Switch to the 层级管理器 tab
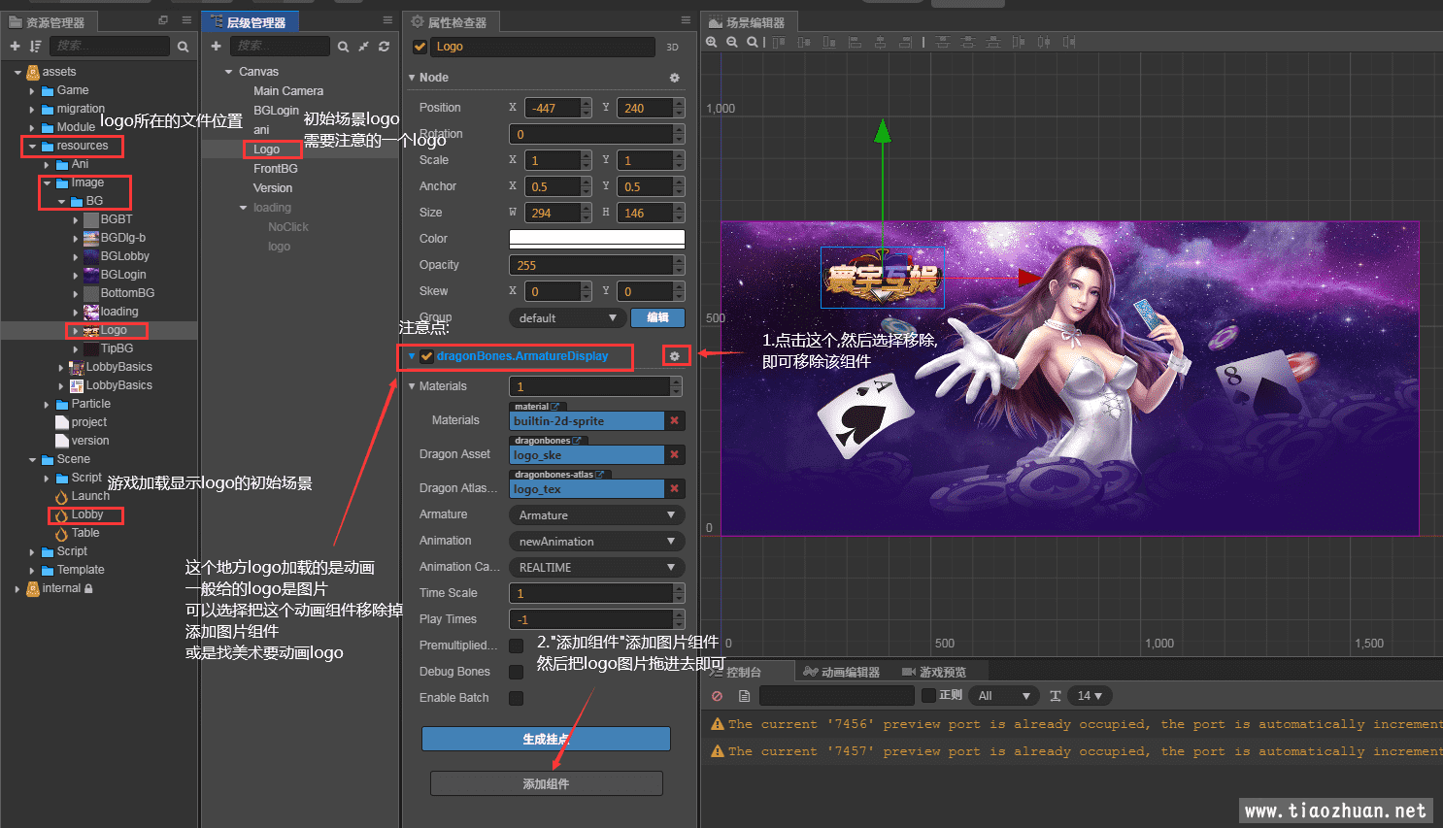1443x828 pixels. pyautogui.click(x=250, y=21)
